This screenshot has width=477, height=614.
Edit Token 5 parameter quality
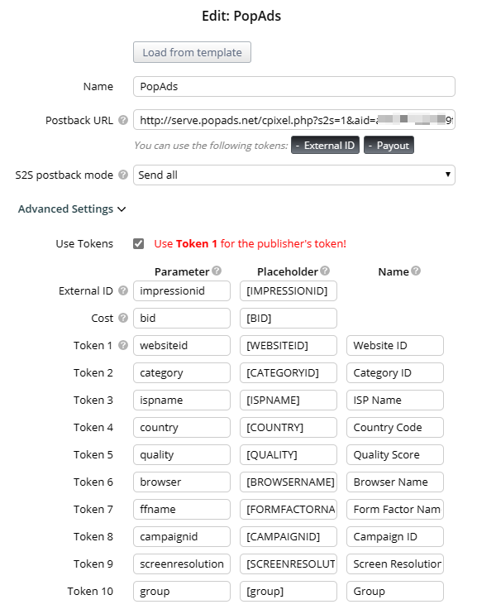coord(182,454)
